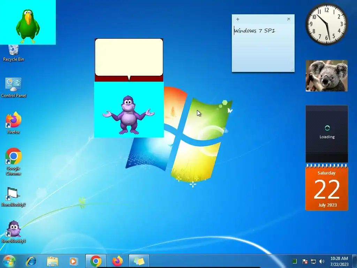Click the Loading gadget panel

327,134
